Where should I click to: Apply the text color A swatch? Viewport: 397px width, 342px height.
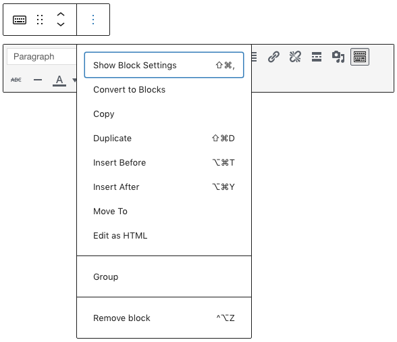(x=59, y=80)
